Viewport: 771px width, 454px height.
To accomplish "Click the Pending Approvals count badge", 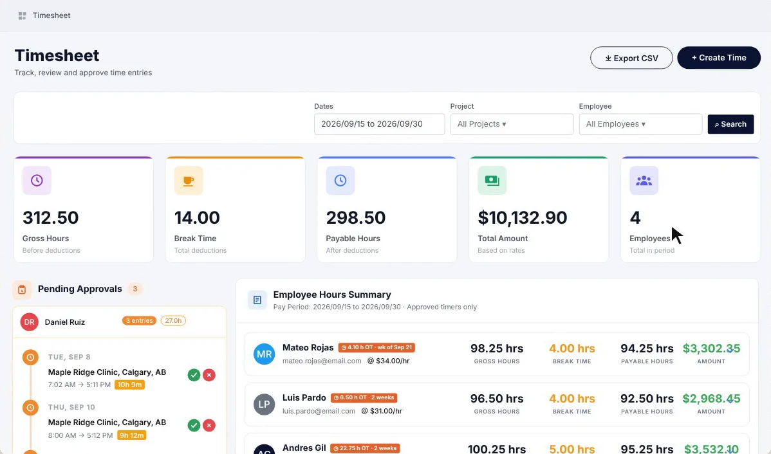I will [x=135, y=289].
